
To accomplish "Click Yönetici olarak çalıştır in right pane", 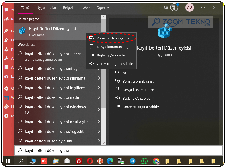I will [x=135, y=81].
